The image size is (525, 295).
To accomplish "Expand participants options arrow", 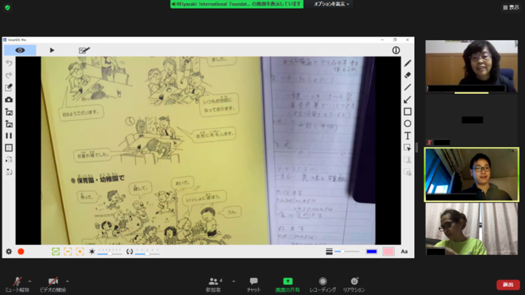I will pyautogui.click(x=234, y=281).
